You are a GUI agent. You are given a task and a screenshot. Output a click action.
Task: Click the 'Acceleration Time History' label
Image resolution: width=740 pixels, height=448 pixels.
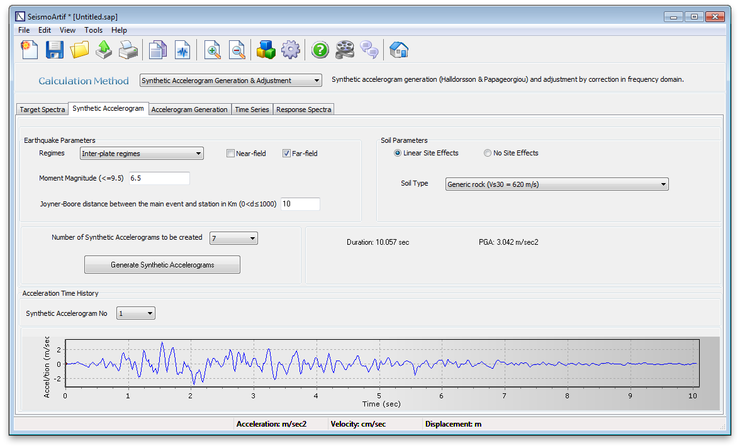pos(60,293)
